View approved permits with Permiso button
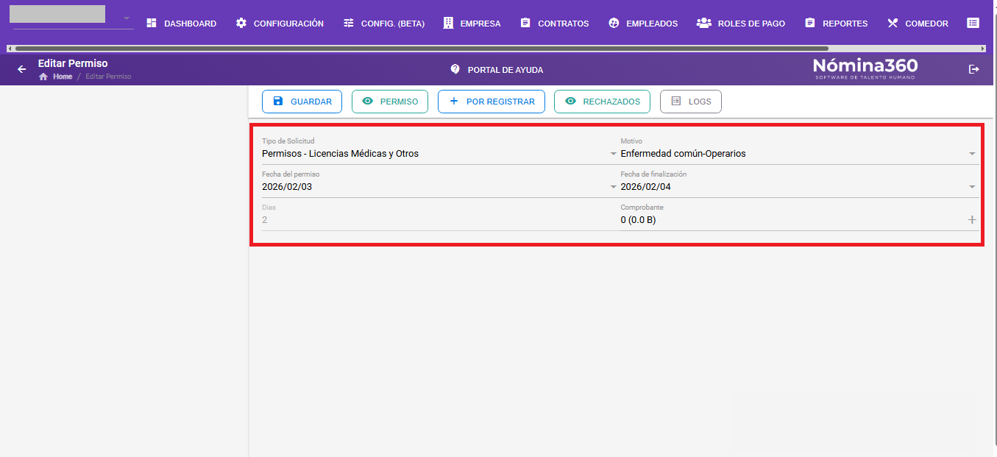This screenshot has width=997, height=457. click(x=390, y=102)
